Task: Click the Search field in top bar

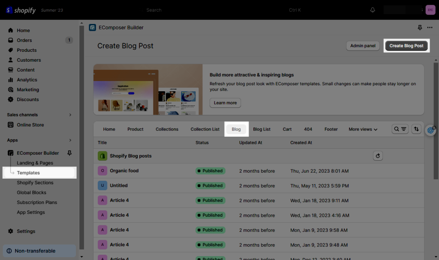Action: (221, 10)
